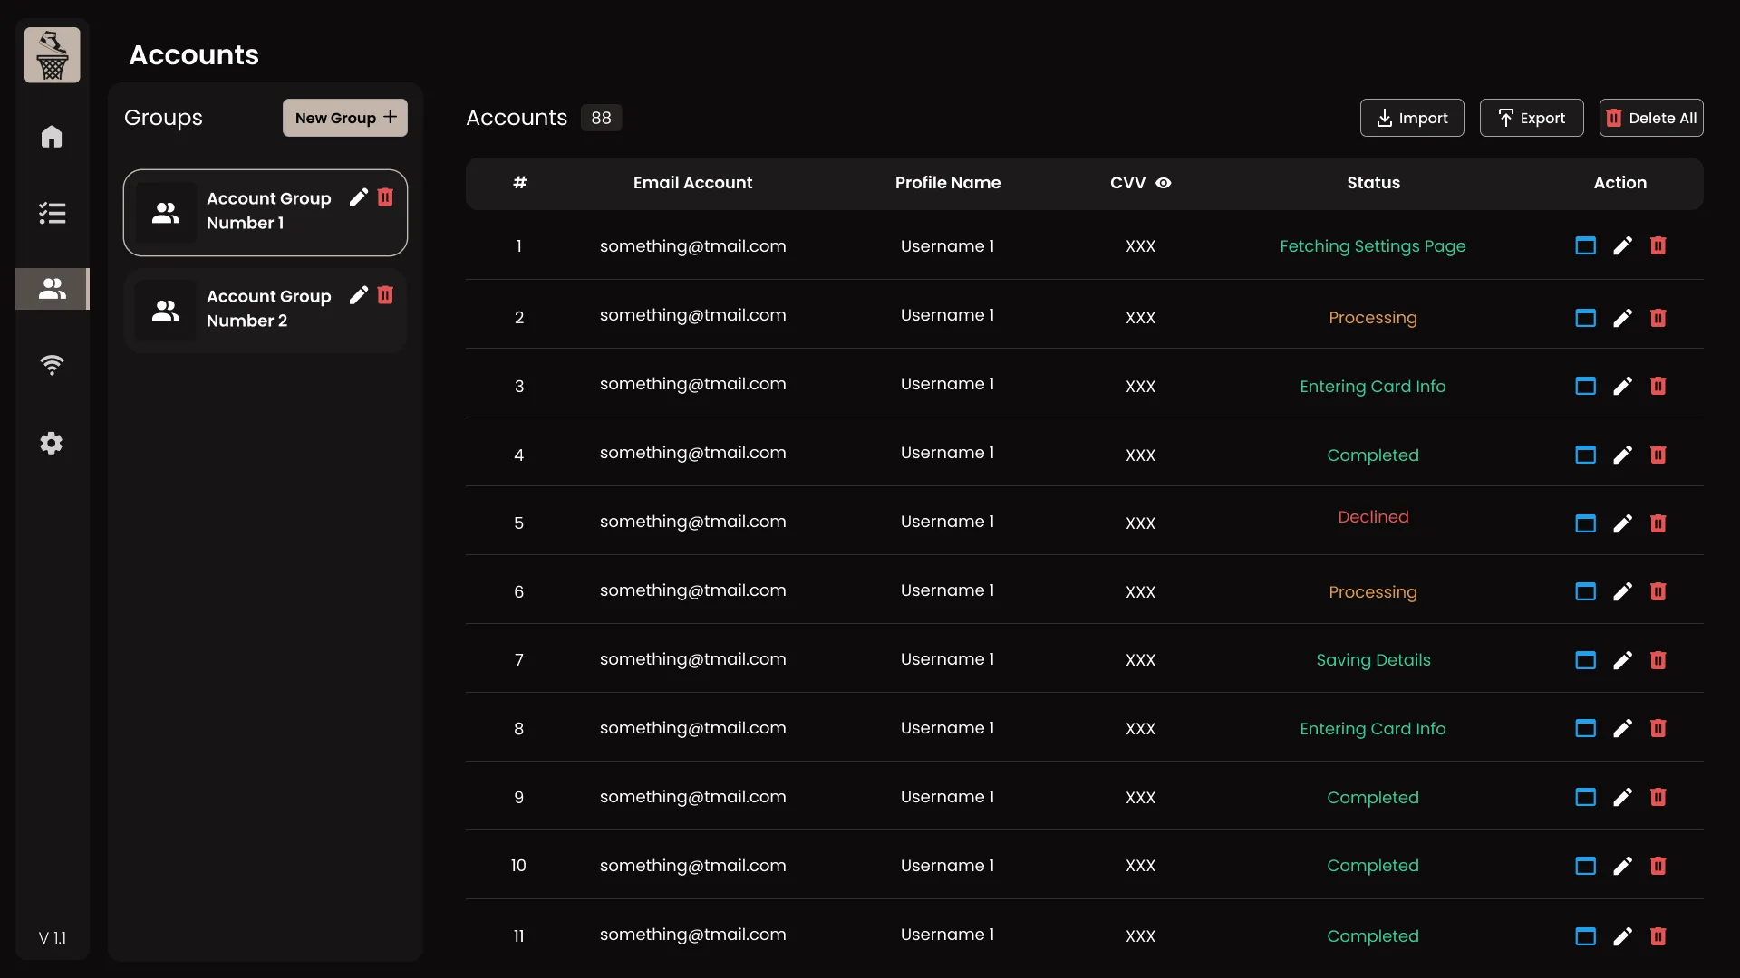Open browser window for account row 2

click(1585, 318)
